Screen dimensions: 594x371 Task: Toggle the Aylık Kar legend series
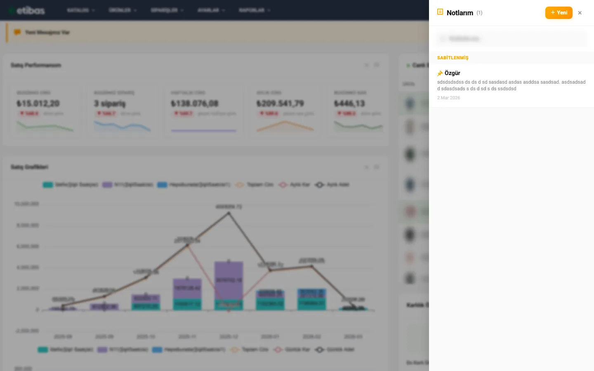coord(295,185)
